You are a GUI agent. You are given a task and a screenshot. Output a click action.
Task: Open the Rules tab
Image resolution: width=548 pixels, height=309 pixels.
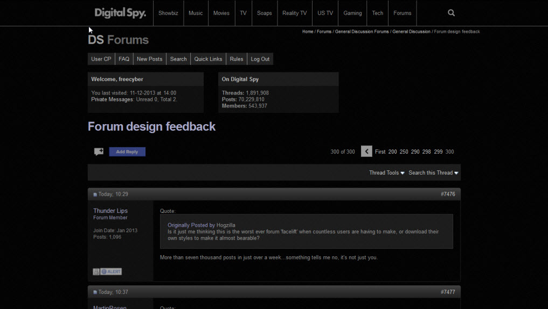click(x=236, y=59)
